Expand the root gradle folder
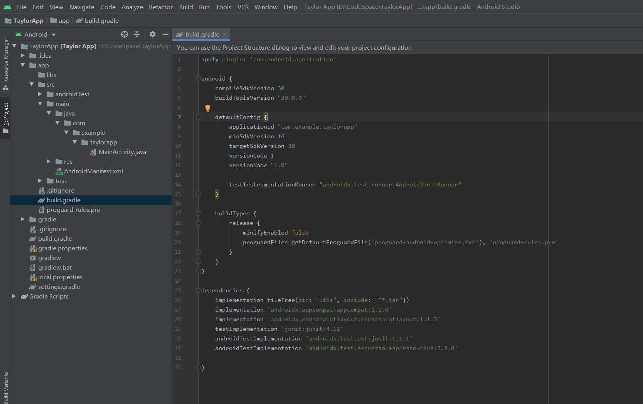This screenshot has height=404, width=643. 23,219
